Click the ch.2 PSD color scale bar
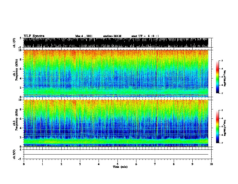The width and height of the screenshot is (238, 184). coord(218,127)
